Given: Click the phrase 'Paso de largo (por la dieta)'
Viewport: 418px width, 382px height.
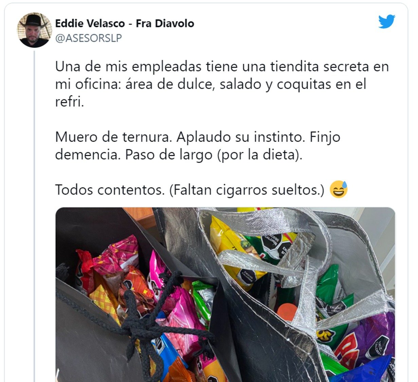Looking at the screenshot, I should coord(213,155).
